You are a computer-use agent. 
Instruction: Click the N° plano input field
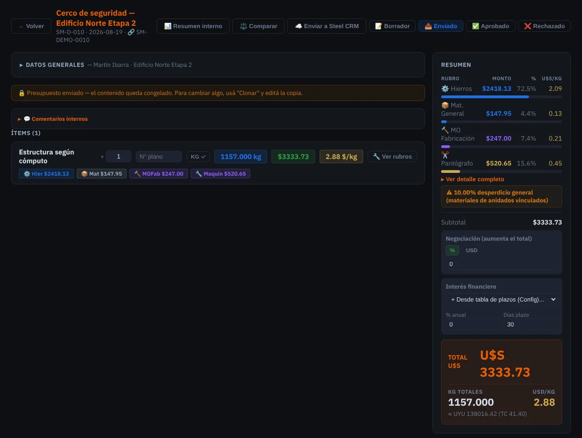click(x=159, y=157)
